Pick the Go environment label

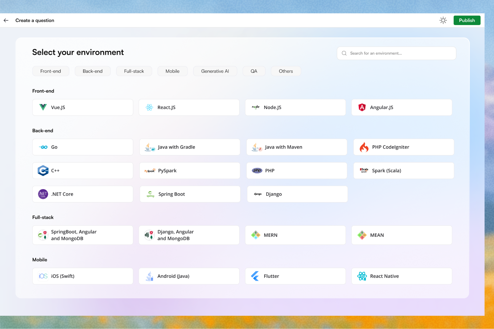click(54, 147)
